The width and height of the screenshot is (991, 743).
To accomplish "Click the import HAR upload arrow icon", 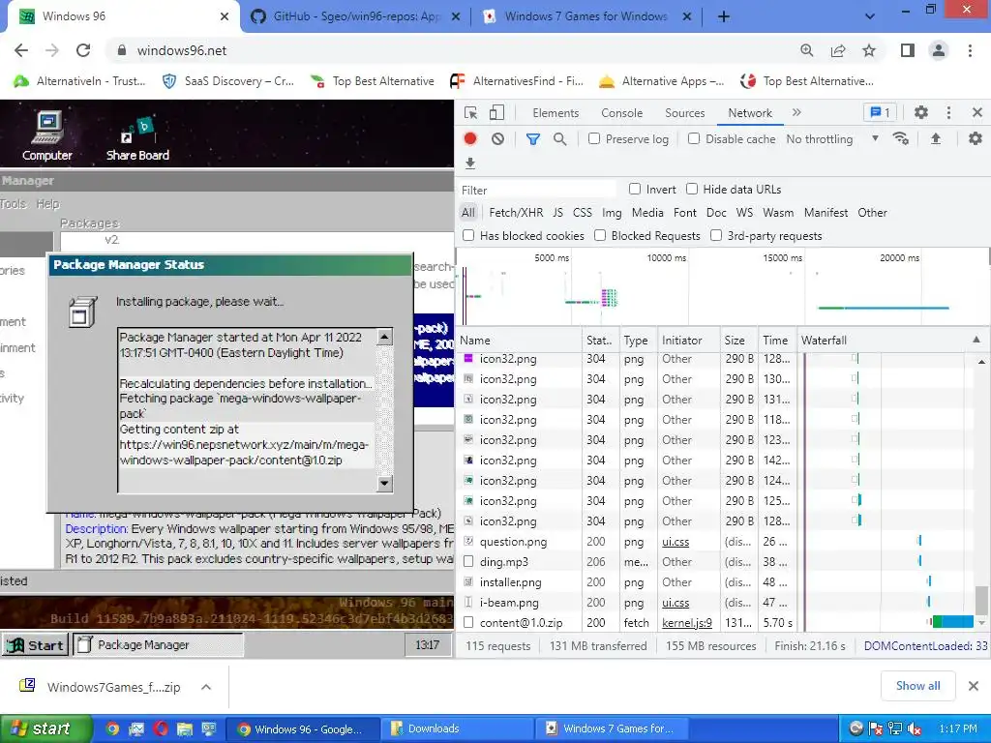I will (936, 139).
